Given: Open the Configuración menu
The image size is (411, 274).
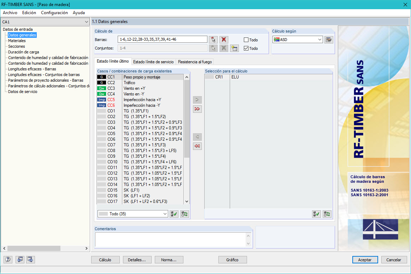Looking at the screenshot, I should click(x=54, y=12).
